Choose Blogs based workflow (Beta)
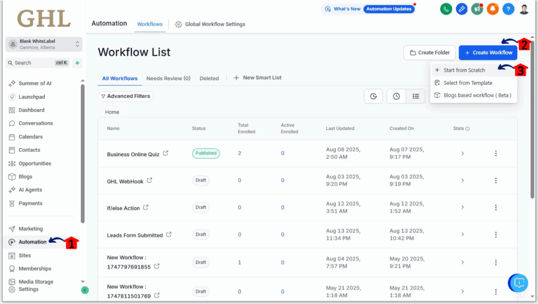This screenshot has height=304, width=538. coord(473,95)
